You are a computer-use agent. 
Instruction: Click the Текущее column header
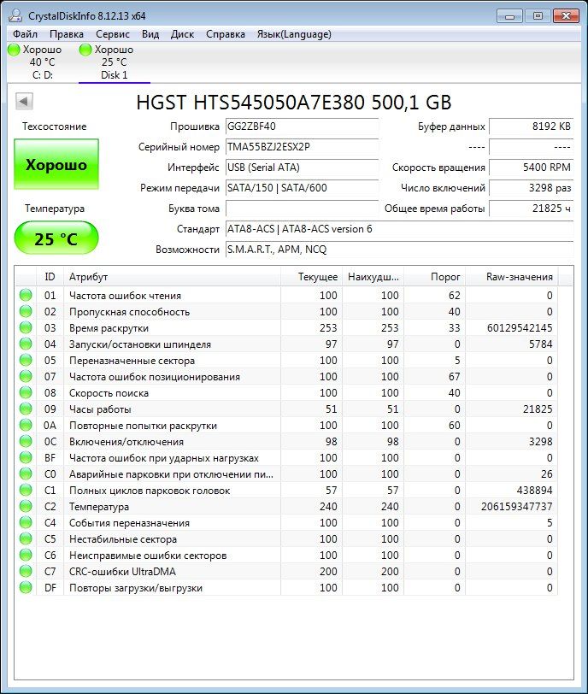tap(311, 277)
